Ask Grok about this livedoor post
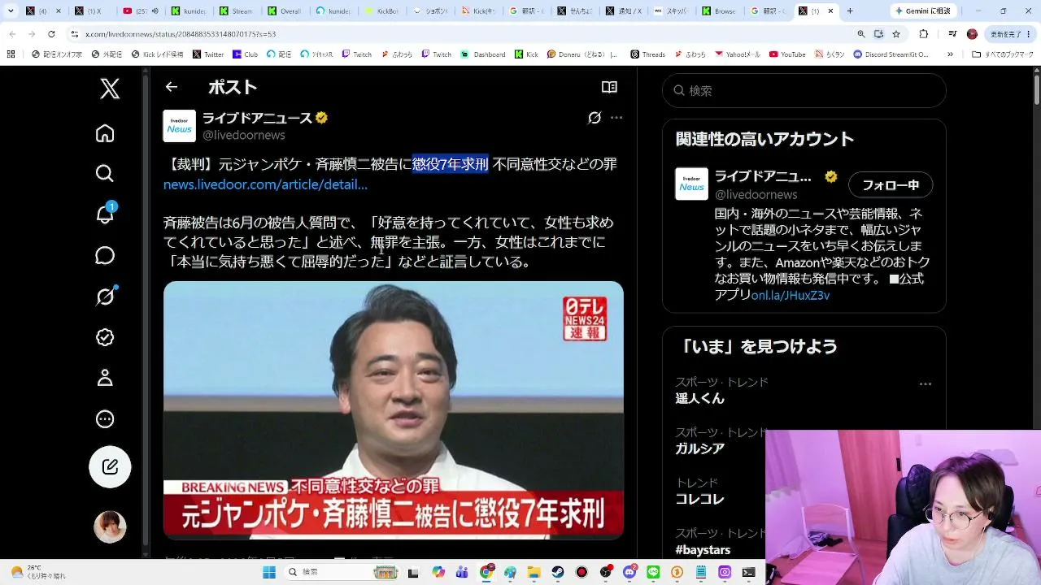 [x=595, y=118]
